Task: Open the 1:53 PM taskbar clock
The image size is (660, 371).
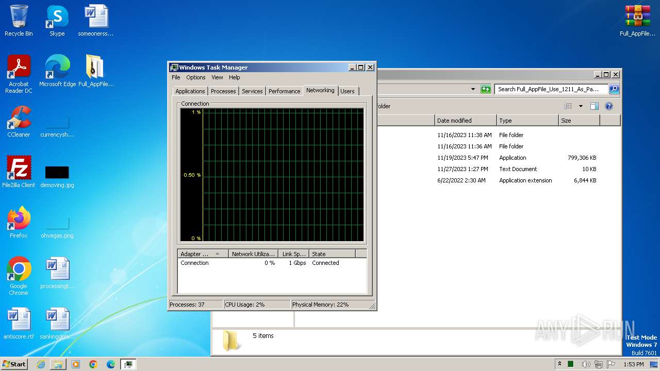Action: 633,364
